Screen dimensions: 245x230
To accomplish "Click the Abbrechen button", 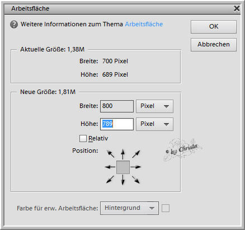I will (214, 45).
